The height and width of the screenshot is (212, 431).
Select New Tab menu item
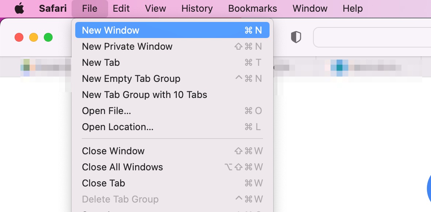click(172, 63)
